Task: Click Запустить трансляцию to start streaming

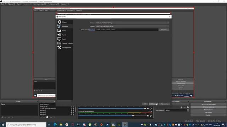Action: [209, 104]
